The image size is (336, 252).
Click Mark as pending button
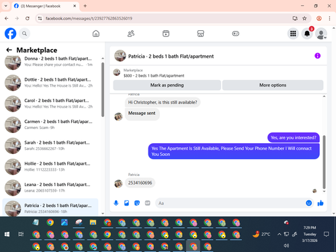(167, 85)
